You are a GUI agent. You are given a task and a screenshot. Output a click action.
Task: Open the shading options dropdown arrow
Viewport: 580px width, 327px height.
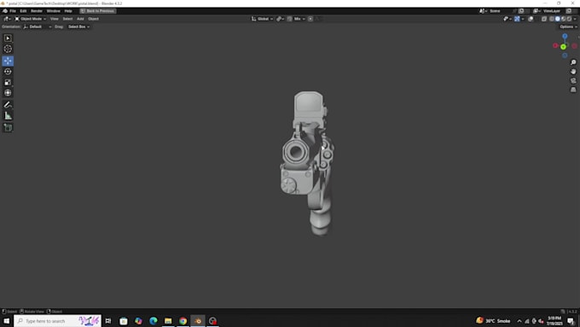575,19
